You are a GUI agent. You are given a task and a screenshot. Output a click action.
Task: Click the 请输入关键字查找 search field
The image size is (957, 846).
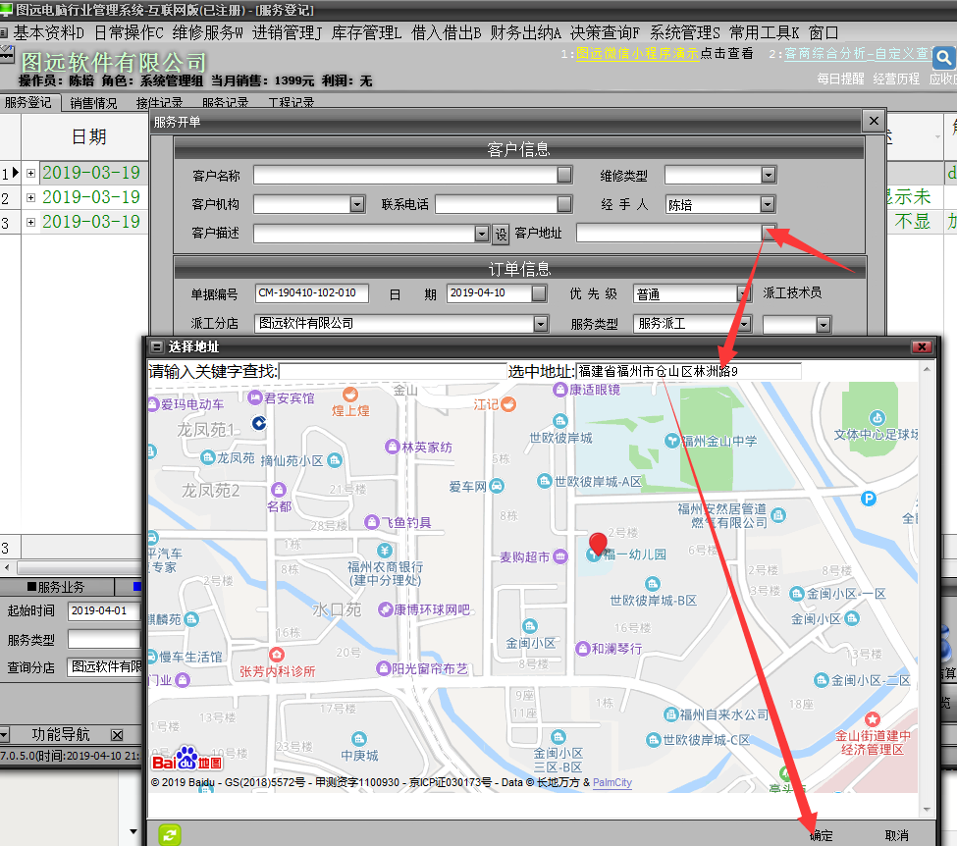tap(393, 371)
